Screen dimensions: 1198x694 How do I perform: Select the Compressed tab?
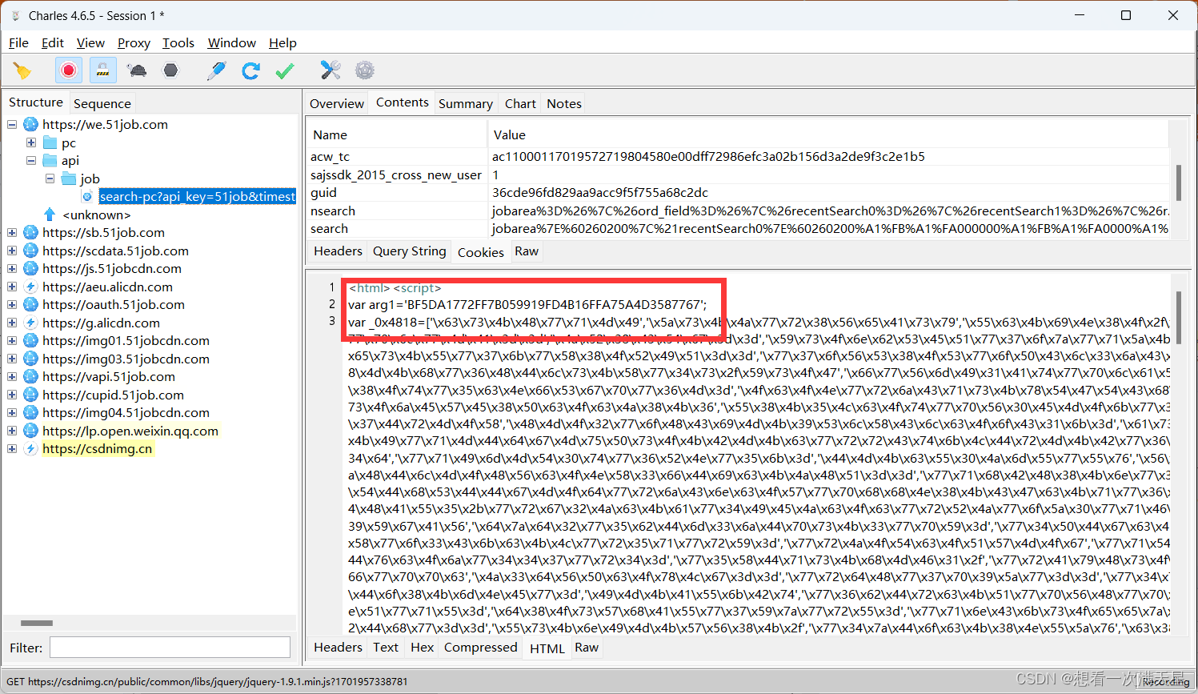(x=481, y=648)
